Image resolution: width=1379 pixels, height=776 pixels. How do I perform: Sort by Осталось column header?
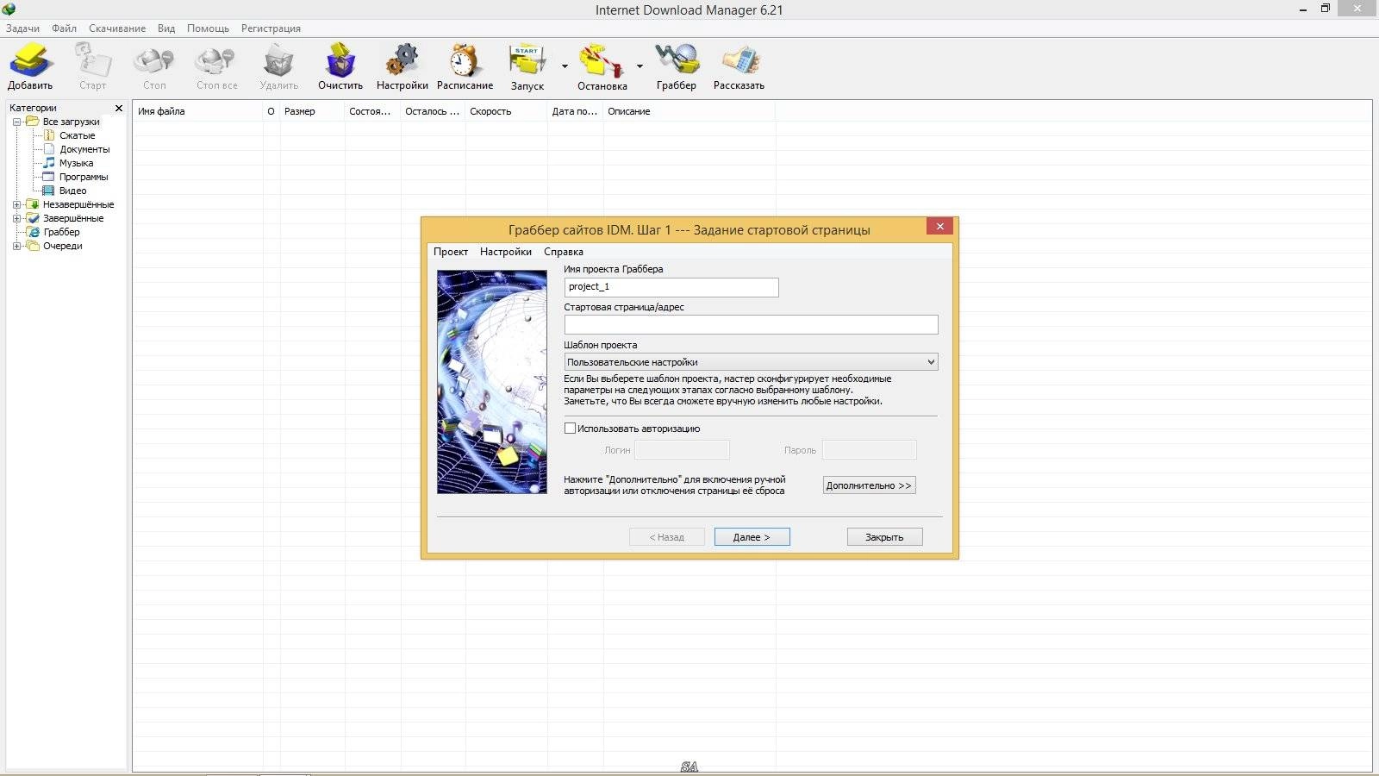tap(433, 111)
